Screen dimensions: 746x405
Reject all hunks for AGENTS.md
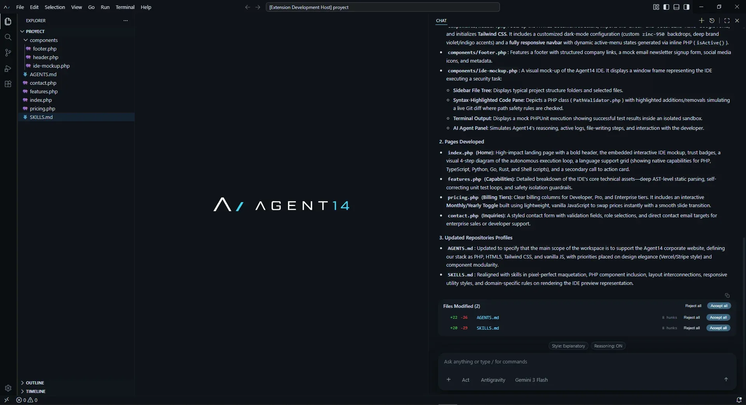(x=692, y=318)
